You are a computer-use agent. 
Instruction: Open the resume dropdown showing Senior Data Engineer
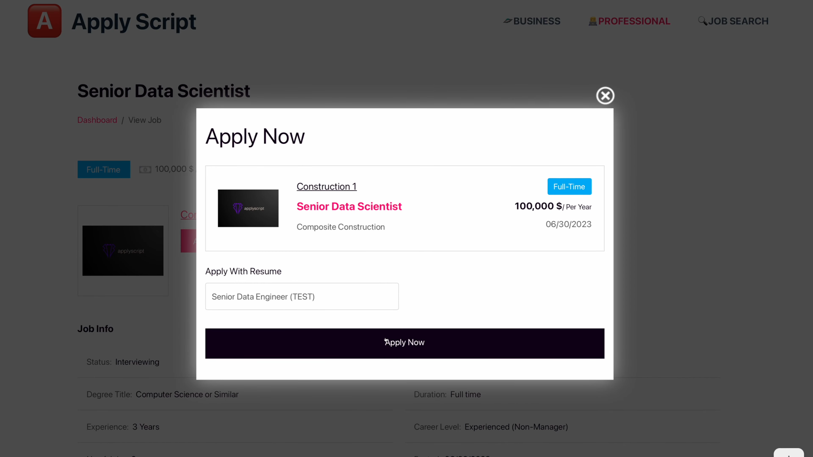coord(302,297)
